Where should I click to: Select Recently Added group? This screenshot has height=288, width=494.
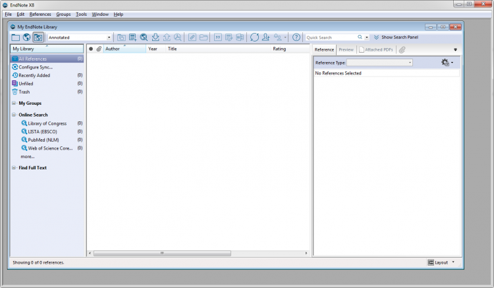click(47, 75)
